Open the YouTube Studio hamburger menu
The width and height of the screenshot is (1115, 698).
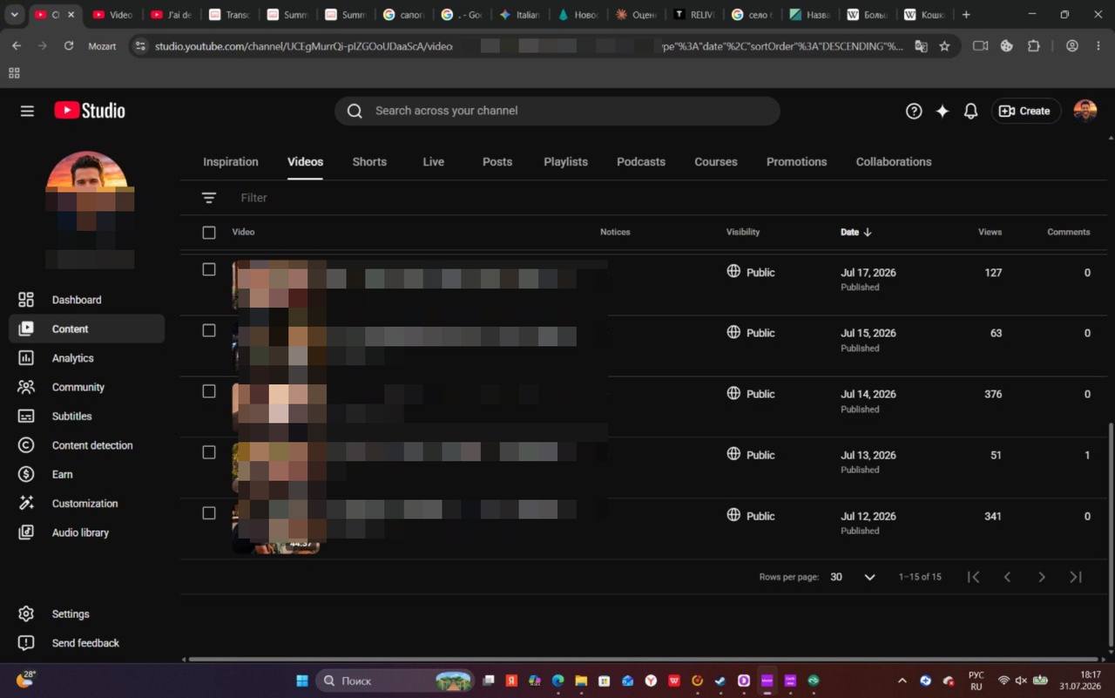click(27, 111)
